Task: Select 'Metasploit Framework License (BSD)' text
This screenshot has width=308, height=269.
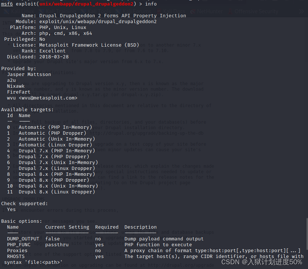Action: [89, 45]
